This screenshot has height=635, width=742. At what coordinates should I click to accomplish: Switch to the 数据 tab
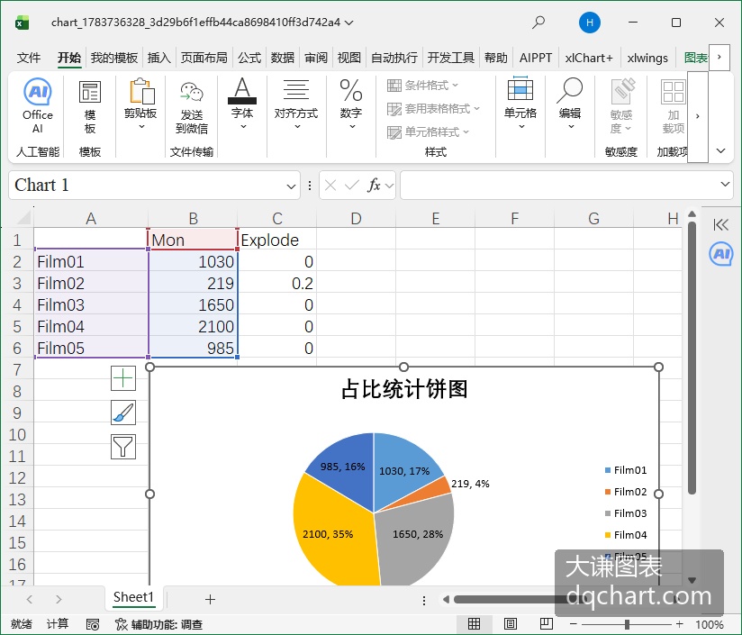(x=283, y=58)
